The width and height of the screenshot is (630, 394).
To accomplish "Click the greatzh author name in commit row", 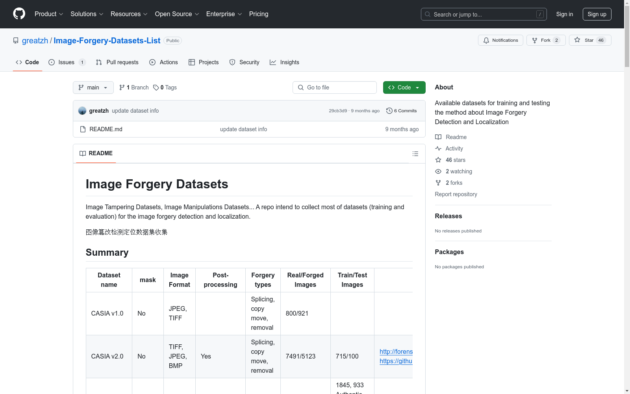I will click(x=99, y=111).
